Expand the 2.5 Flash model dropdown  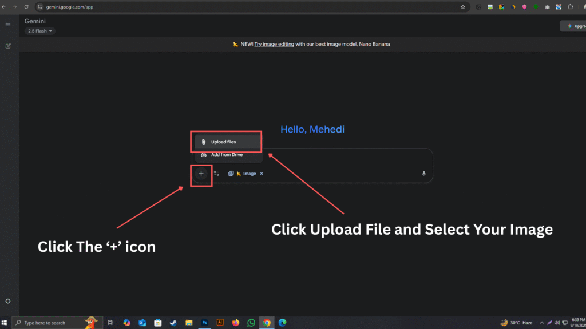(x=40, y=31)
